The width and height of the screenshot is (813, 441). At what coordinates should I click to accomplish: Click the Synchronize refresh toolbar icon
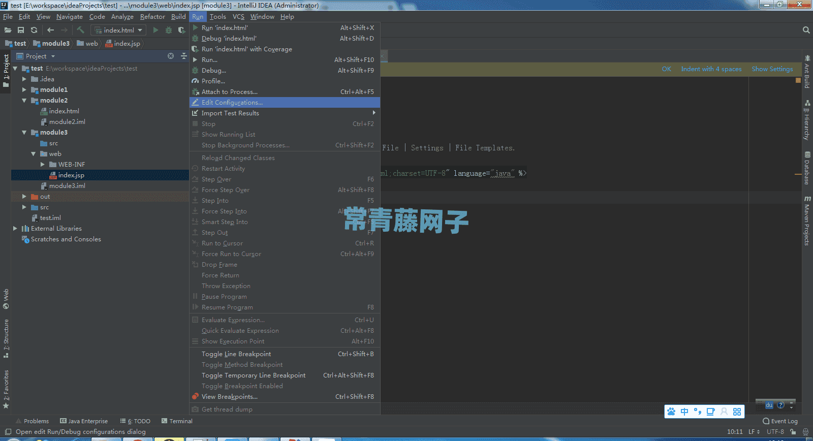34,30
